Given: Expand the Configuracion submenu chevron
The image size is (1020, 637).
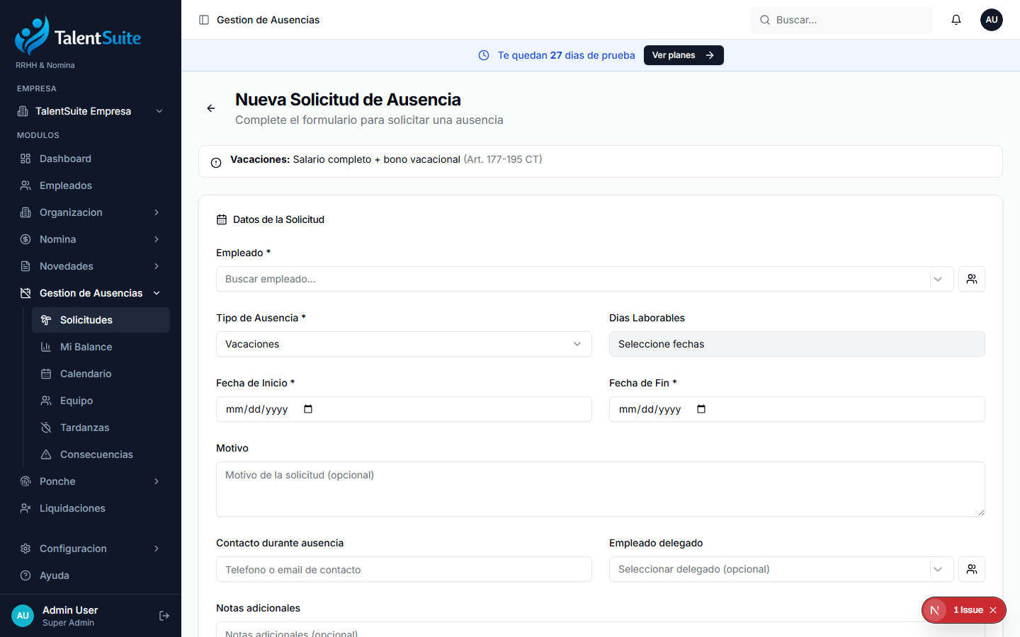Looking at the screenshot, I should pos(157,549).
